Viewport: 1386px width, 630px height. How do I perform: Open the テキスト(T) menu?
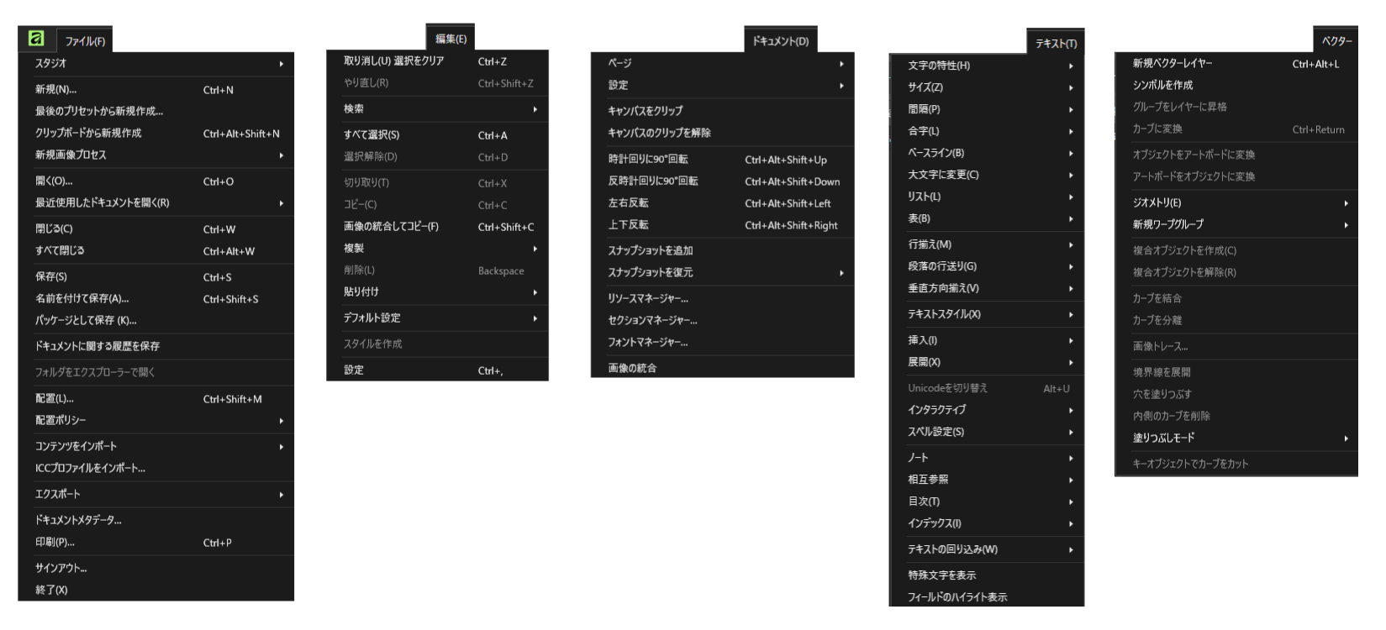[1056, 43]
